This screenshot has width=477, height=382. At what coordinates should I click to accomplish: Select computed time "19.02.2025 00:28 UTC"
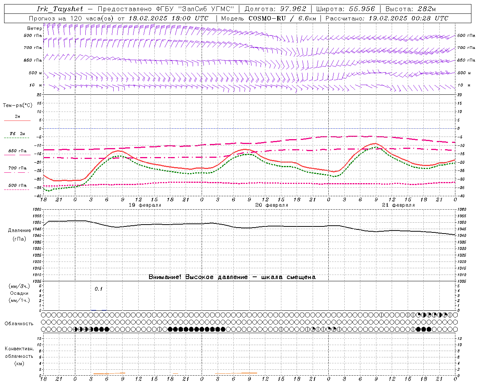[x=408, y=18]
